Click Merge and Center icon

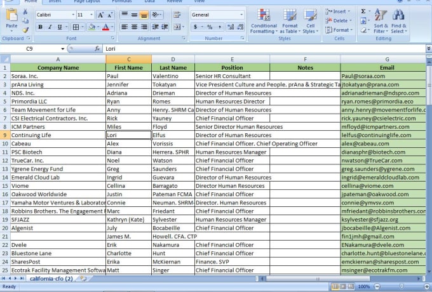point(177,27)
